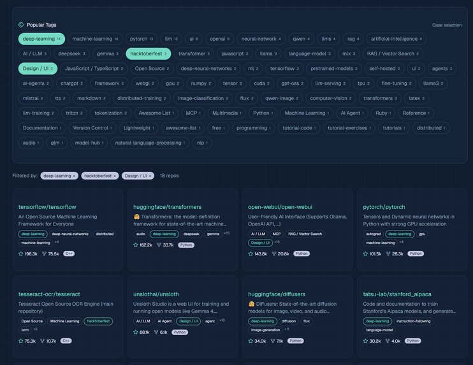Click fork icon on open-webui card
The image size is (473, 365).
[274, 254]
